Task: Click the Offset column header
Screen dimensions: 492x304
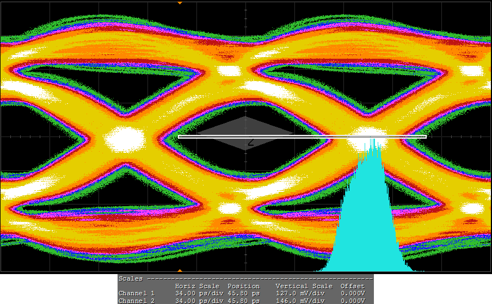Action: pos(352,286)
